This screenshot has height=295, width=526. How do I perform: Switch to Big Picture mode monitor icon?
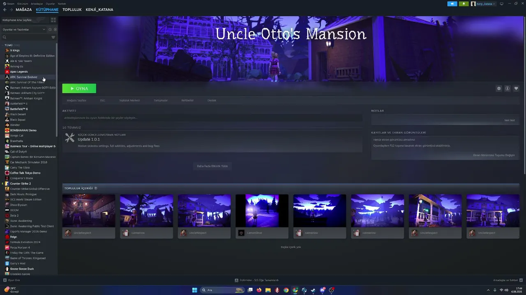pos(501,4)
